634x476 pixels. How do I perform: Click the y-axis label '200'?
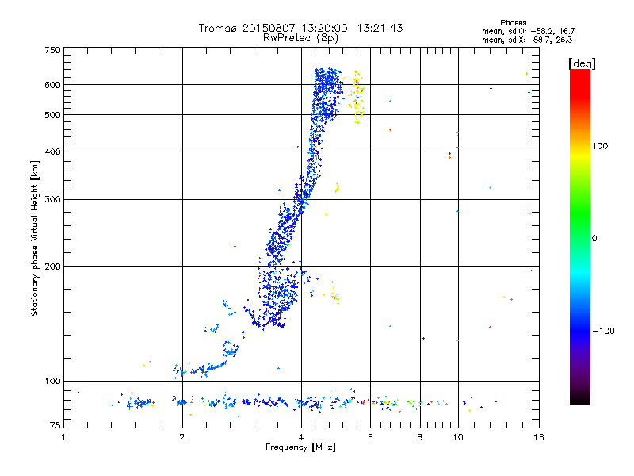(53, 267)
